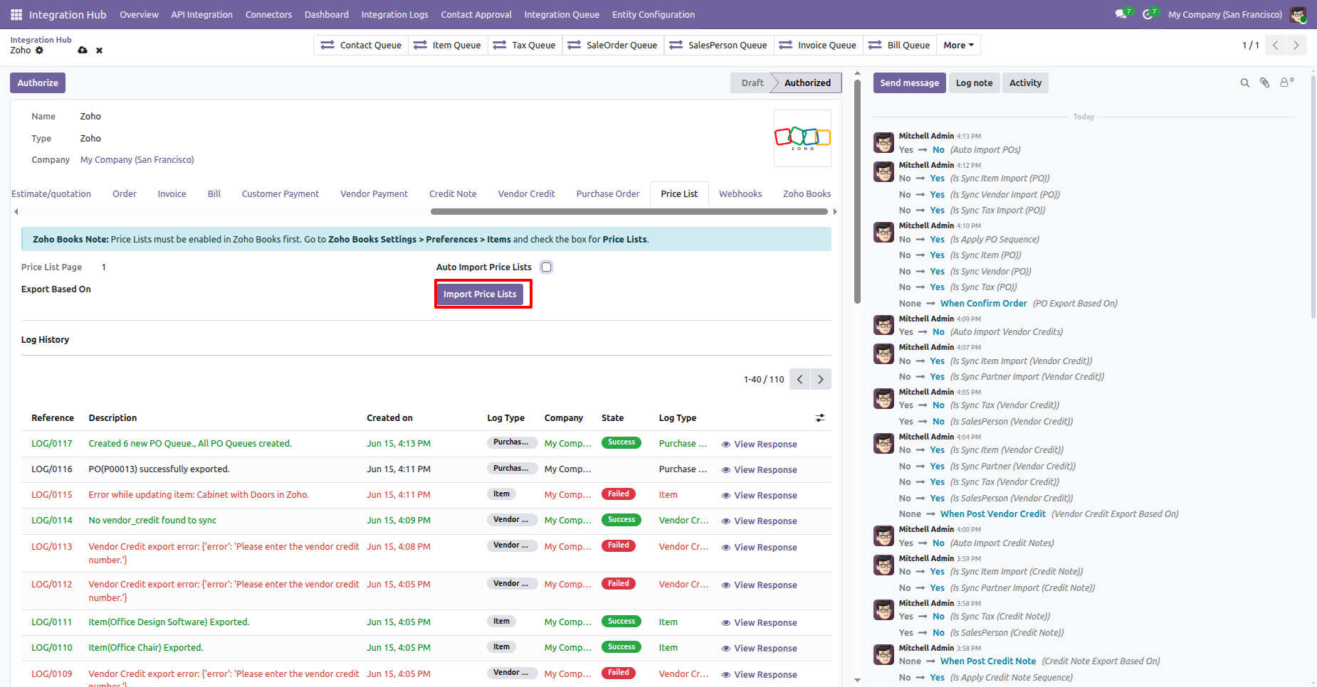Open the SalesPerson Queue button
1317x687 pixels.
click(x=719, y=45)
